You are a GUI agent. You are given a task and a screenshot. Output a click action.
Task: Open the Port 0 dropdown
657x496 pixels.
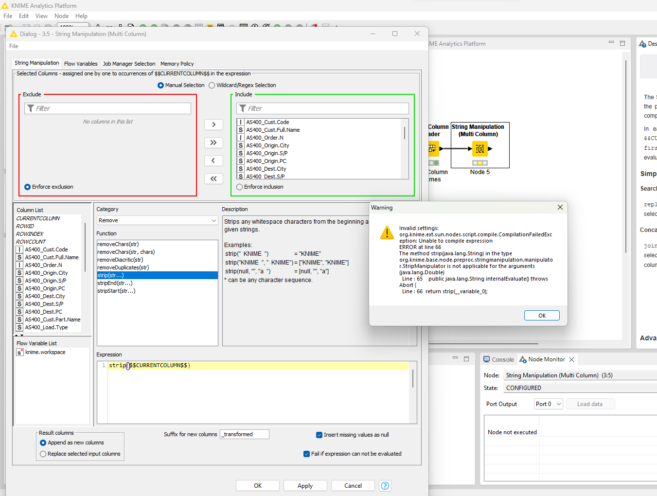tap(548, 404)
